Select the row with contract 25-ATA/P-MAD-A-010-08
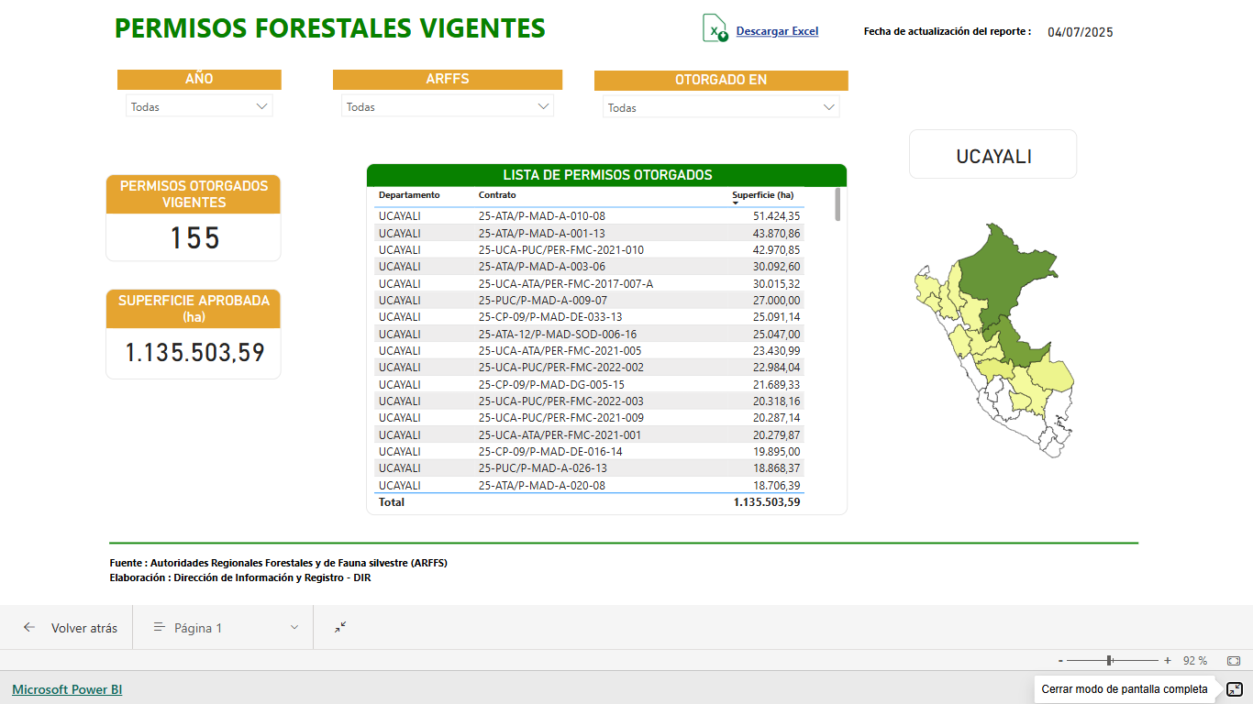 pos(541,216)
